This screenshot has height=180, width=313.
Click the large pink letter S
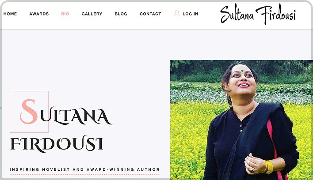(29, 112)
